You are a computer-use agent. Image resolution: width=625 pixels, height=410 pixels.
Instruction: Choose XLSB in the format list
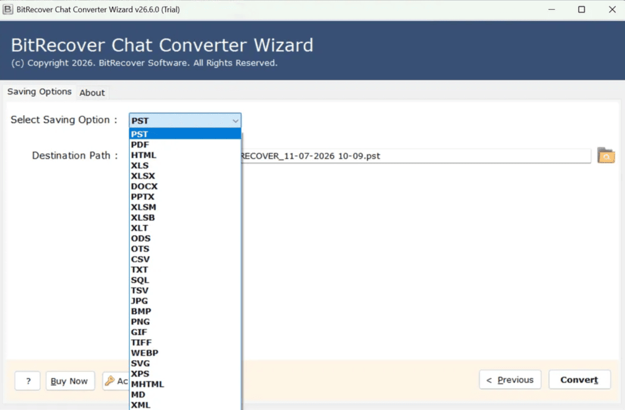[x=185, y=218]
